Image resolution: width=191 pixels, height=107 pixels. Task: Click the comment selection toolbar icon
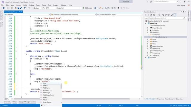112,8
